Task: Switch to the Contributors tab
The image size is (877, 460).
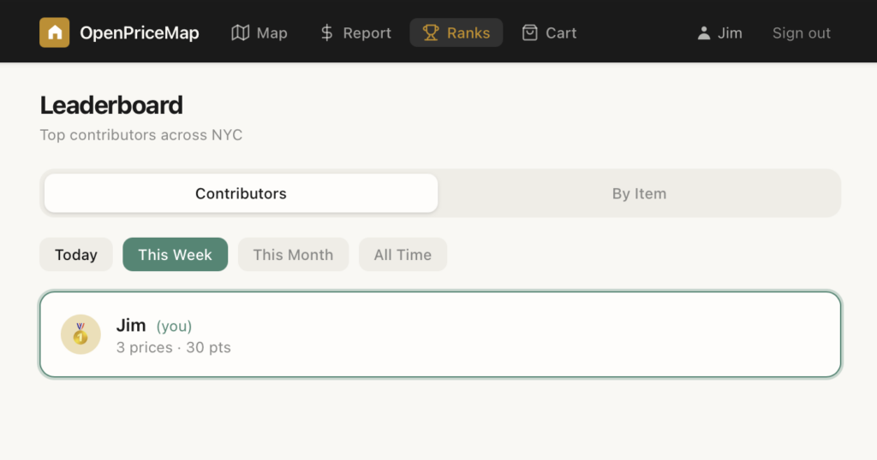Action: click(x=241, y=193)
